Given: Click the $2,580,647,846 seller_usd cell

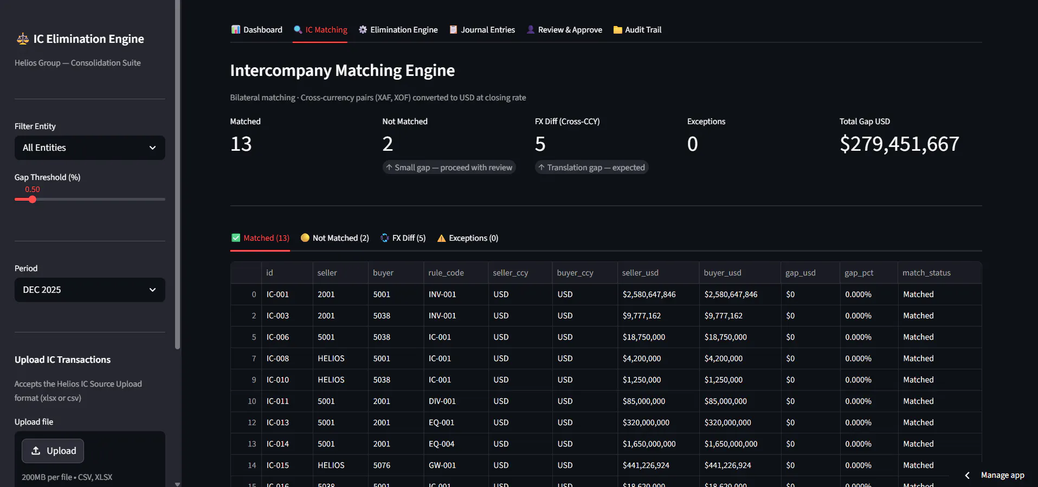Looking at the screenshot, I should pyautogui.click(x=658, y=294).
